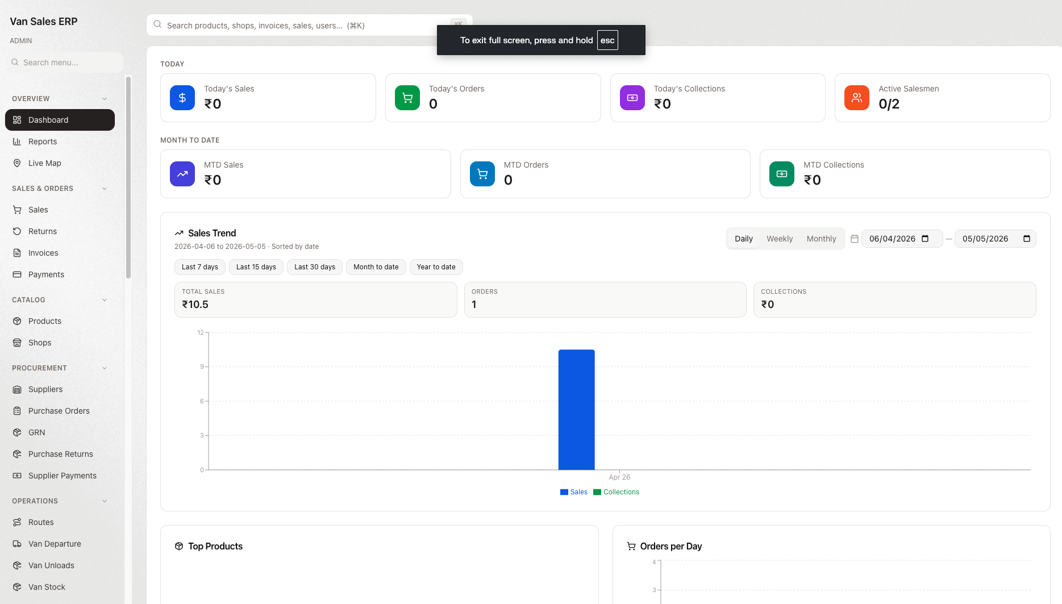1062x604 pixels.
Task: Select the Last 15 days preset
Action: [256, 267]
